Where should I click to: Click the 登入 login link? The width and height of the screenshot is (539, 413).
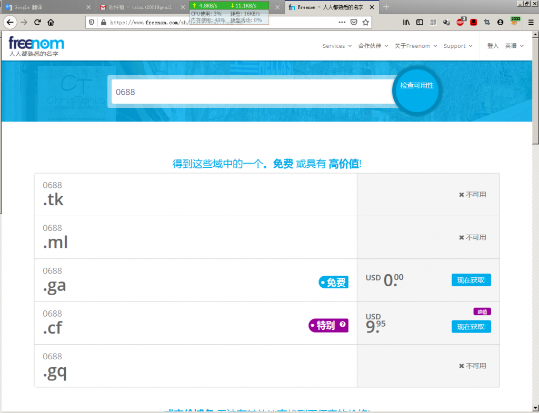[x=493, y=46]
